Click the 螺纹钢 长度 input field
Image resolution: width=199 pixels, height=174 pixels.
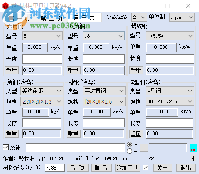[170, 59]
